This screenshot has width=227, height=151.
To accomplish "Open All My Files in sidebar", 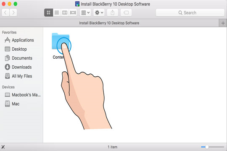I will 18,76.
